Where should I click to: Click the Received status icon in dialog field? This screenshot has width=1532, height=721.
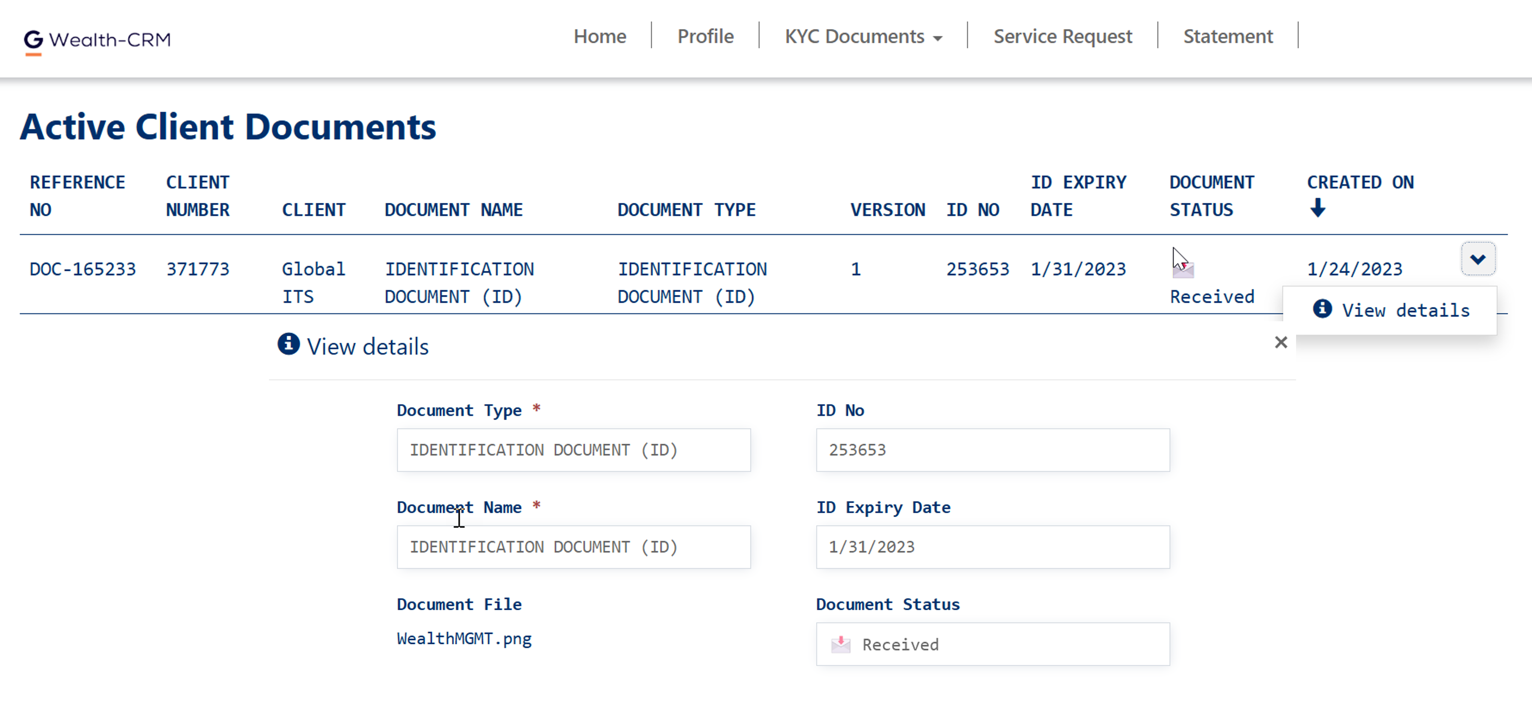840,644
